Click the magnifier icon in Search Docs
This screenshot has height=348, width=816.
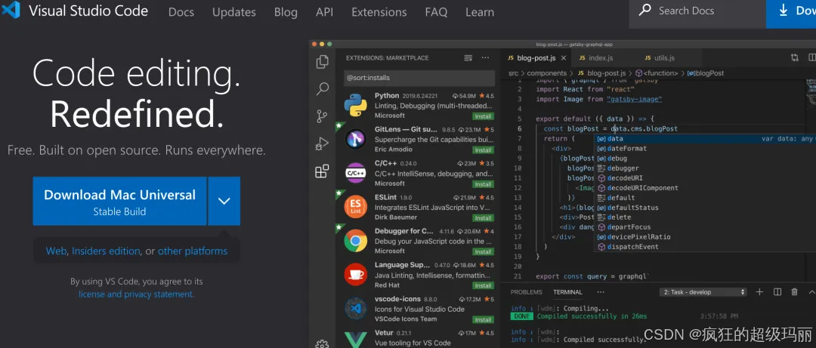coord(644,10)
